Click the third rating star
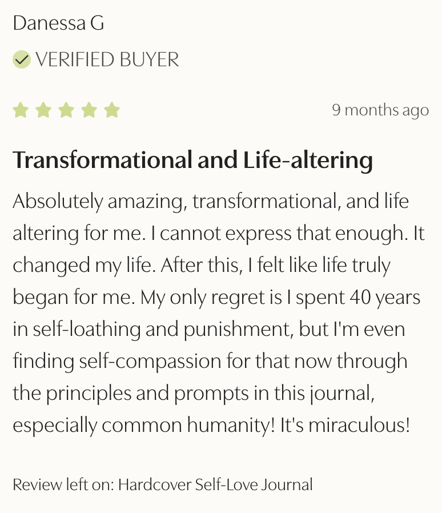The image size is (442, 513). click(x=66, y=110)
